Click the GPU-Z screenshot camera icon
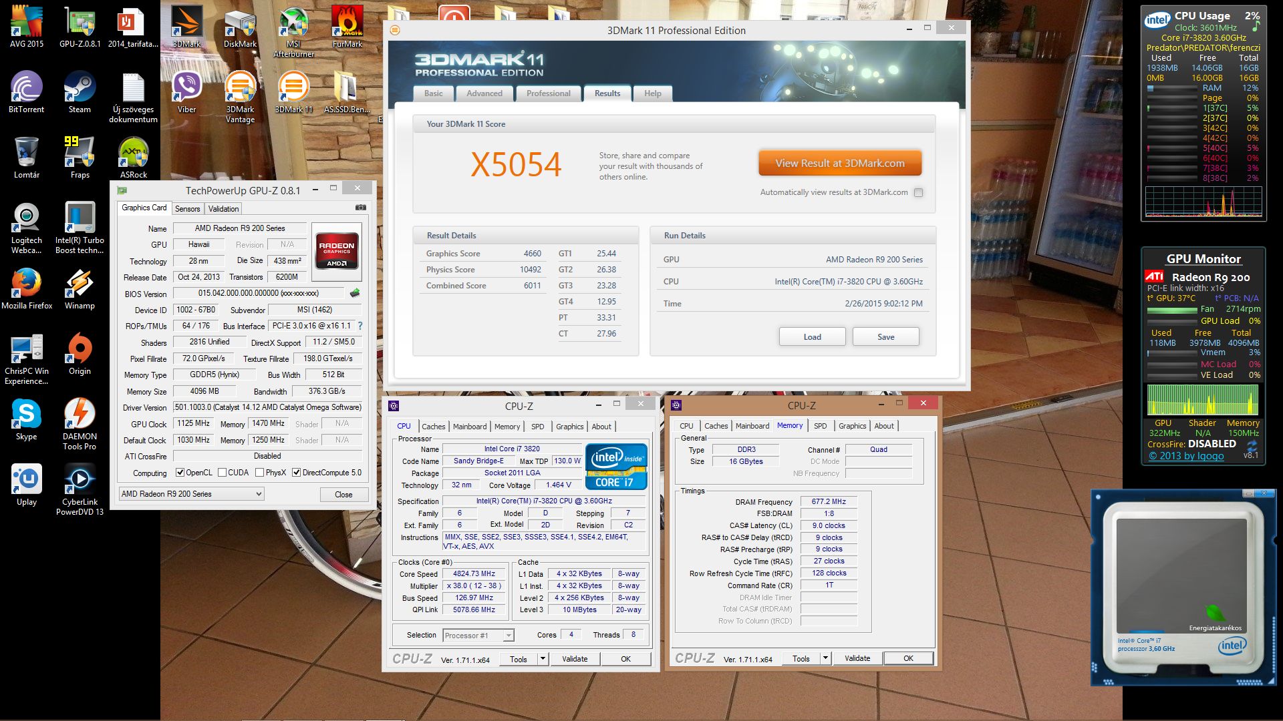The height and width of the screenshot is (721, 1283). click(x=360, y=208)
